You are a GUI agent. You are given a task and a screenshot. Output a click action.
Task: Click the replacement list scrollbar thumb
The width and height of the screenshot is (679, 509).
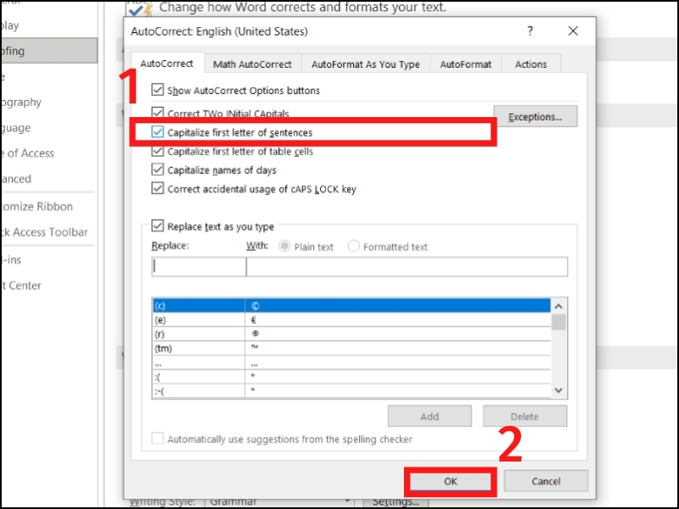pos(558,322)
